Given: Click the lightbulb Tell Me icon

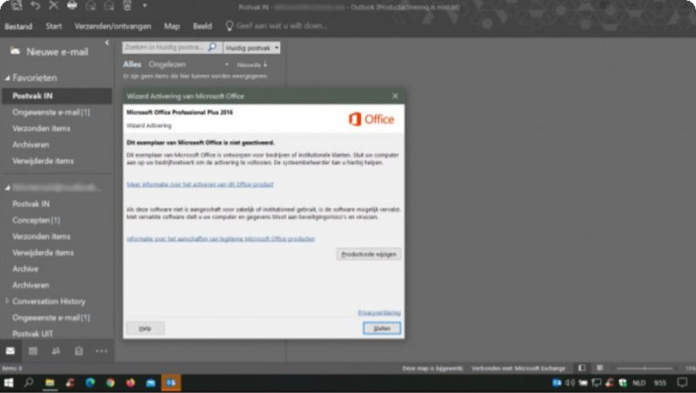Looking at the screenshot, I should pos(230,26).
